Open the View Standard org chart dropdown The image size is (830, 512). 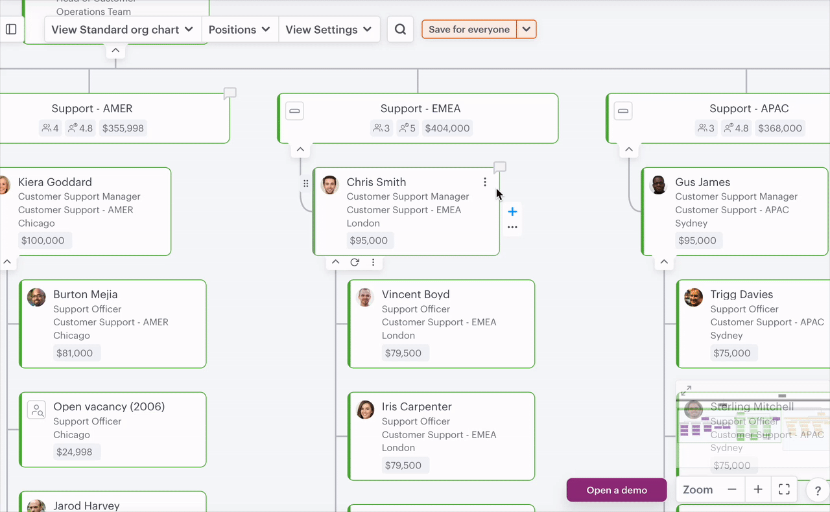(x=123, y=29)
